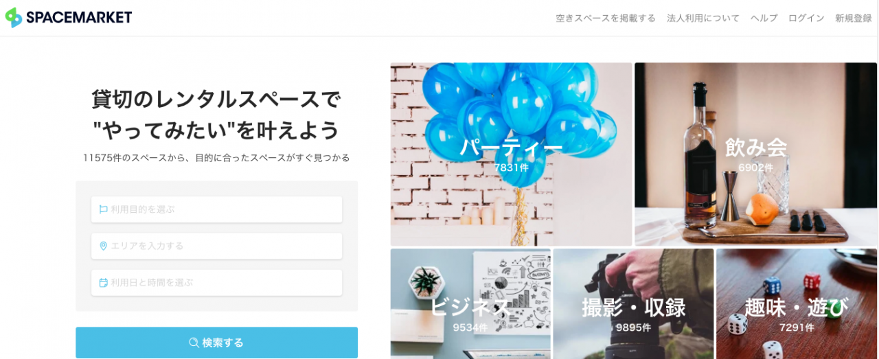This screenshot has width=879, height=359.
Task: Click the SPACEMARKET wordmark text
Action: tap(79, 18)
